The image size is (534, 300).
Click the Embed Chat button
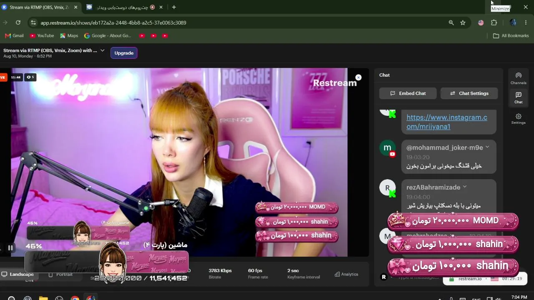(x=408, y=93)
